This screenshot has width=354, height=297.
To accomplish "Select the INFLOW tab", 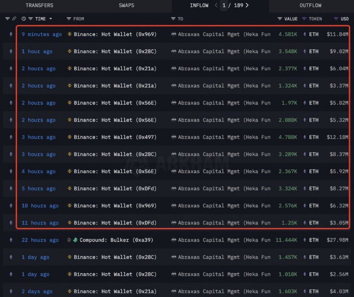I will 199,6.
